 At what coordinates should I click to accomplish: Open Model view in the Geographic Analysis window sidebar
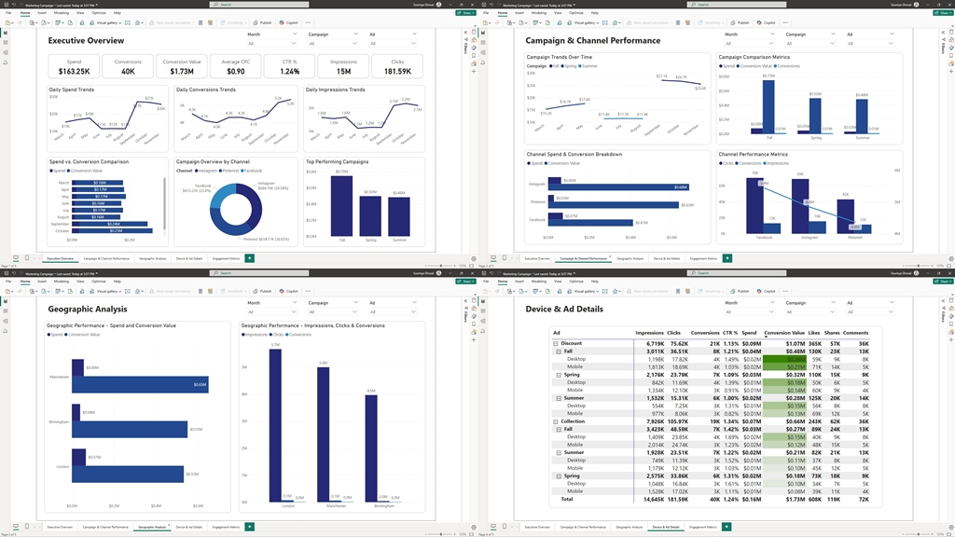click(x=6, y=322)
